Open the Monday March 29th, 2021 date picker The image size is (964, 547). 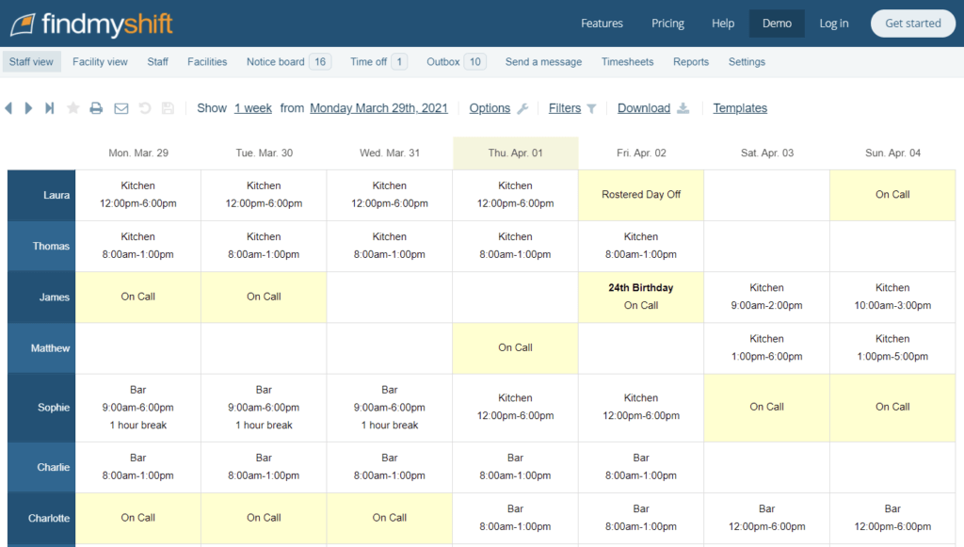(x=378, y=108)
